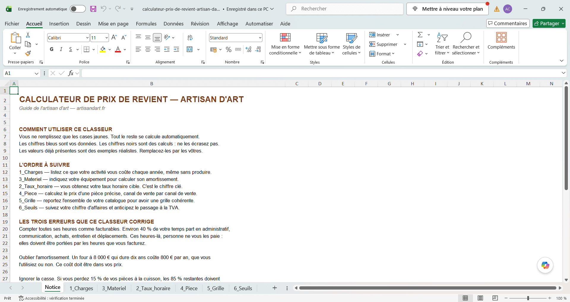Click the Increase decimal icon
The height and width of the screenshot is (302, 570).
point(249,49)
